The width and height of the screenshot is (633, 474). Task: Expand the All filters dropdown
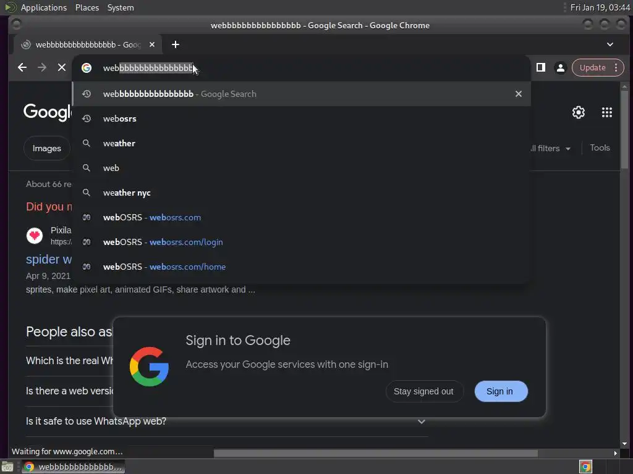(x=550, y=148)
